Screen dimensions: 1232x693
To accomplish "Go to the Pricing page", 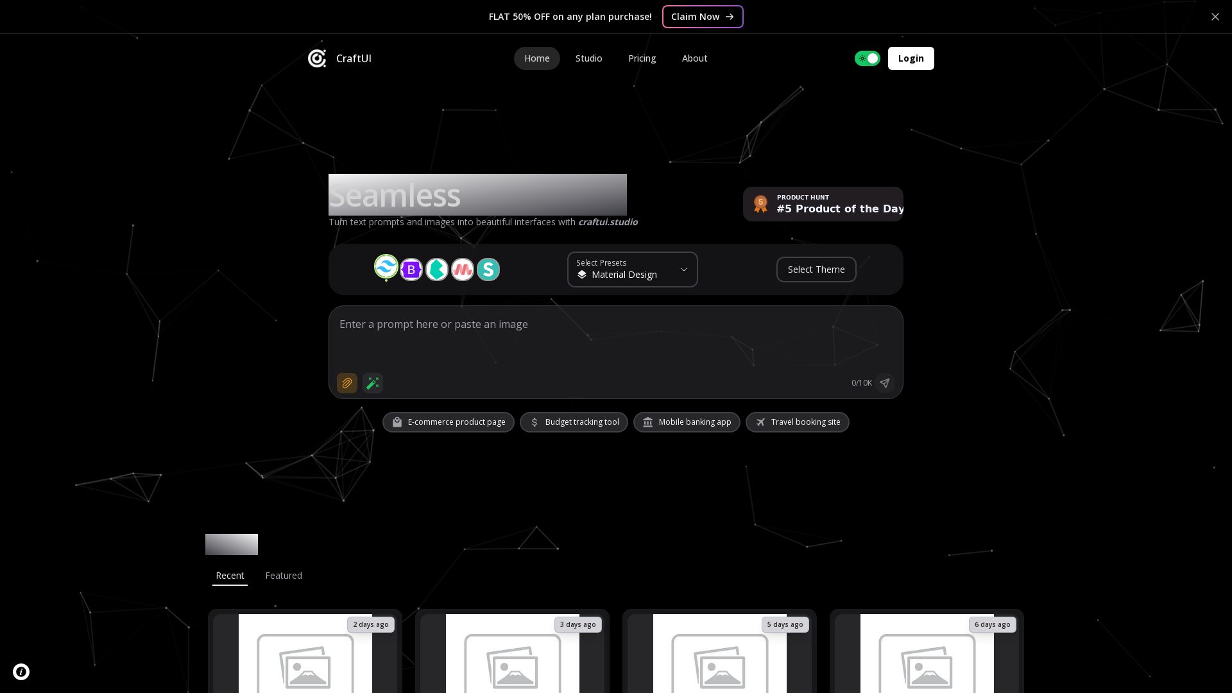I will (642, 58).
